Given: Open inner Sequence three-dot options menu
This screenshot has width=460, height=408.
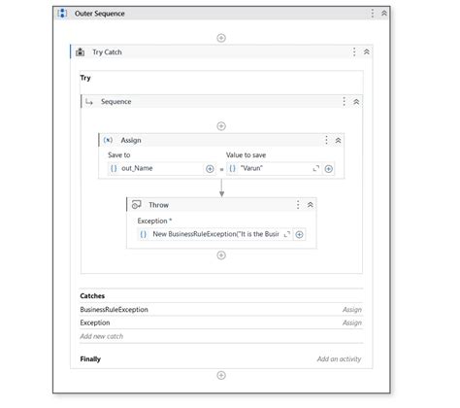Looking at the screenshot, I should pyautogui.click(x=344, y=101).
